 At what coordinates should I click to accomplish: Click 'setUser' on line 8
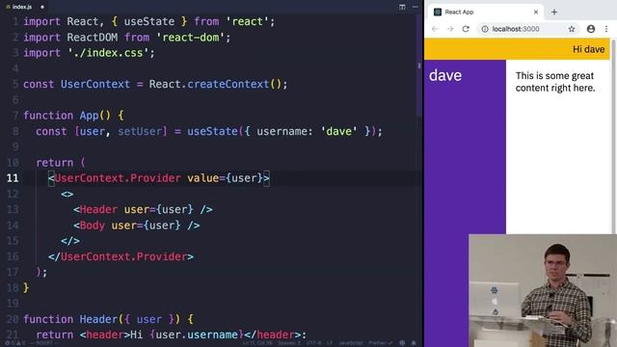click(x=140, y=131)
